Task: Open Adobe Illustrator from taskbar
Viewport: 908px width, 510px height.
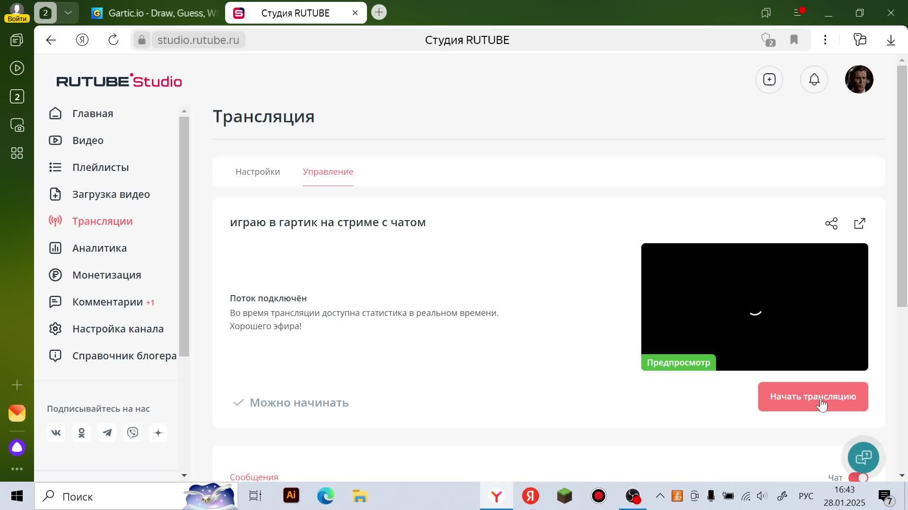Action: pyautogui.click(x=291, y=496)
